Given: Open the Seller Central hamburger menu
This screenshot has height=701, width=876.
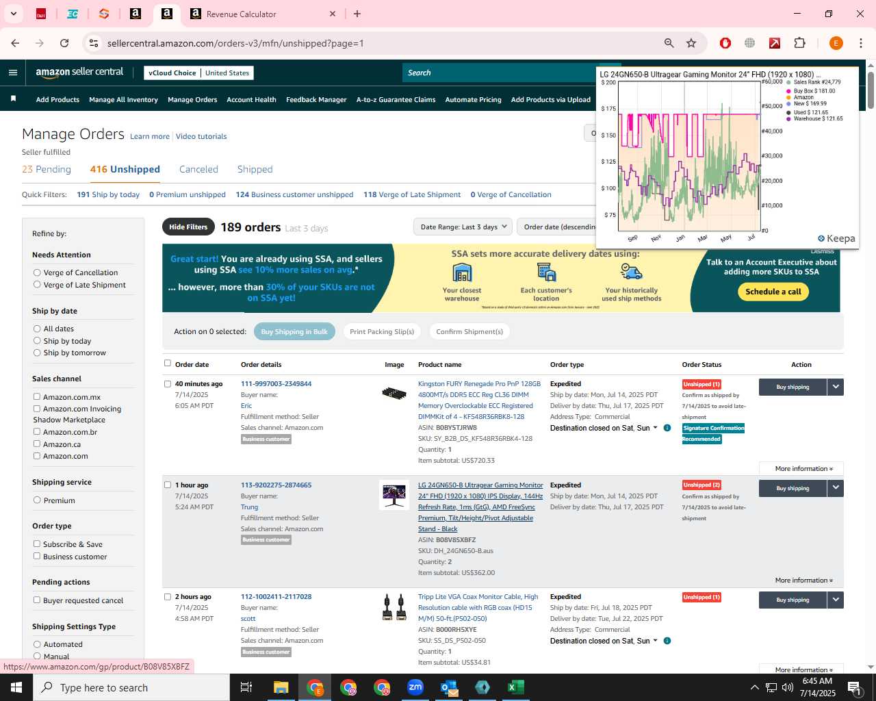Looking at the screenshot, I should (13, 73).
